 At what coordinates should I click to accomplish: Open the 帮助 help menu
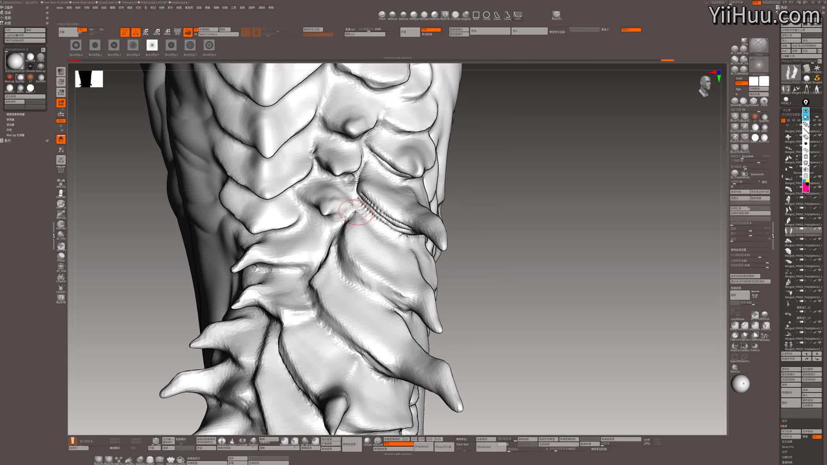[x=271, y=7]
